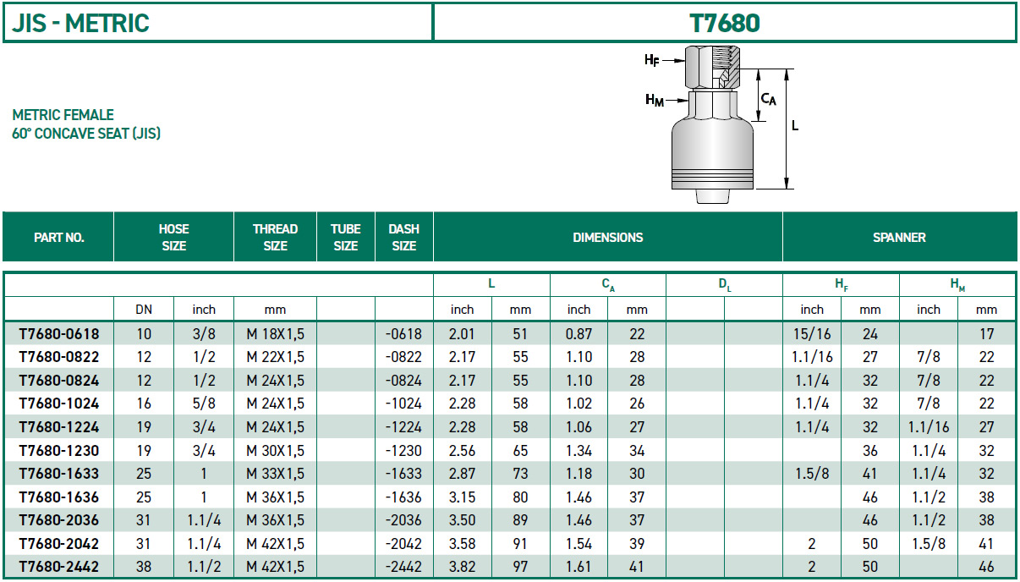Click HM mm value 17
Viewport: 1020px width, 582px height.
pos(987,334)
